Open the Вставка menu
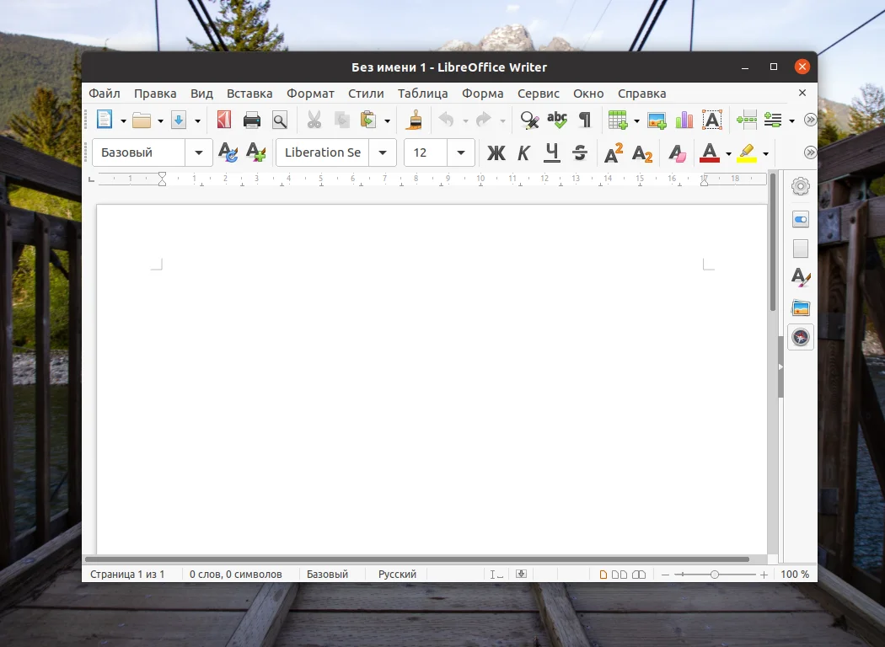Image resolution: width=885 pixels, height=647 pixels. pyautogui.click(x=249, y=93)
